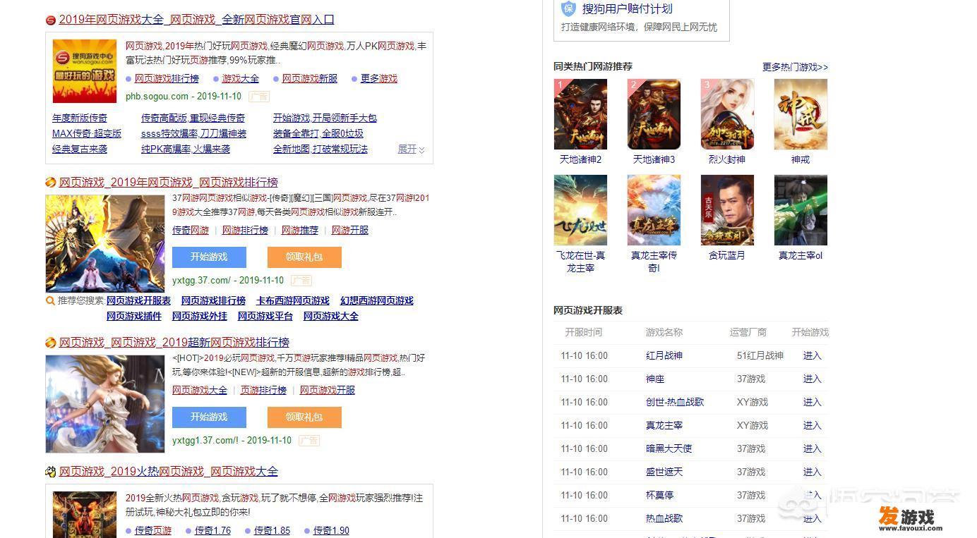This screenshot has height=538, width=977.
Task: Search recommended term 网页游戏插件
Action: click(x=134, y=317)
